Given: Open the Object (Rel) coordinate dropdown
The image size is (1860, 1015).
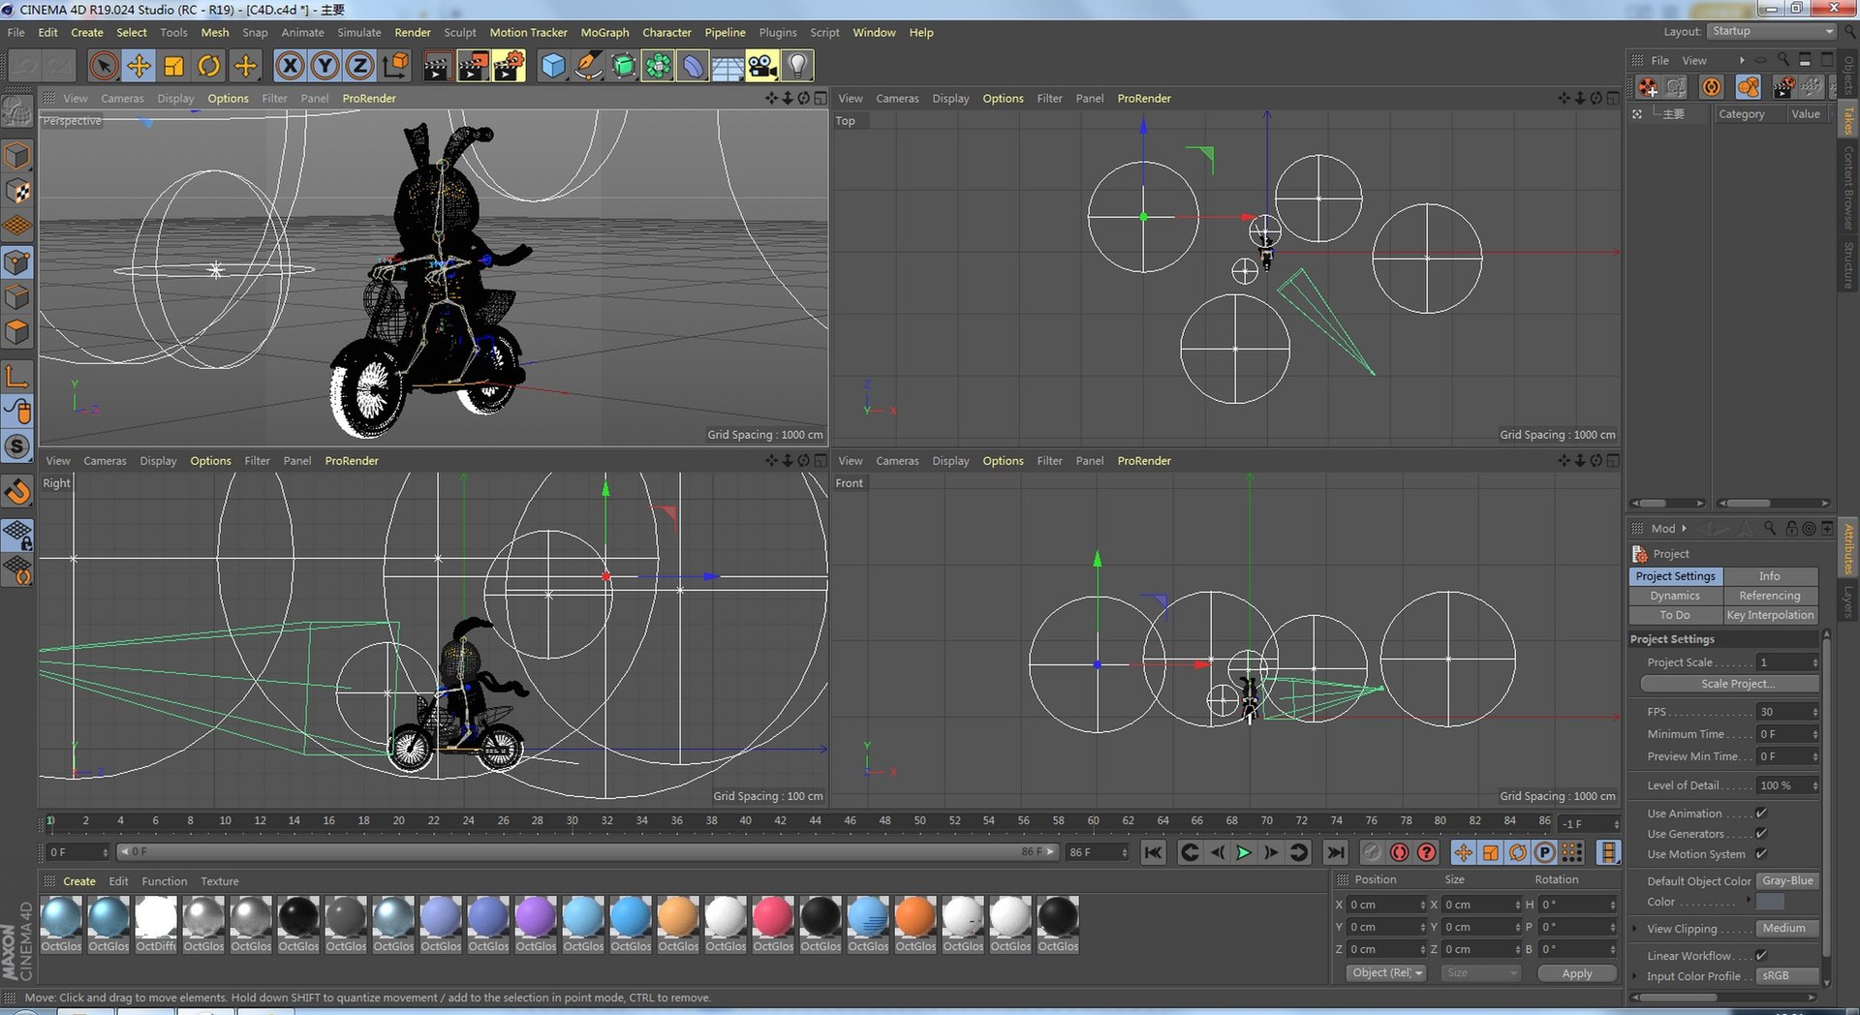Looking at the screenshot, I should pyautogui.click(x=1386, y=973).
